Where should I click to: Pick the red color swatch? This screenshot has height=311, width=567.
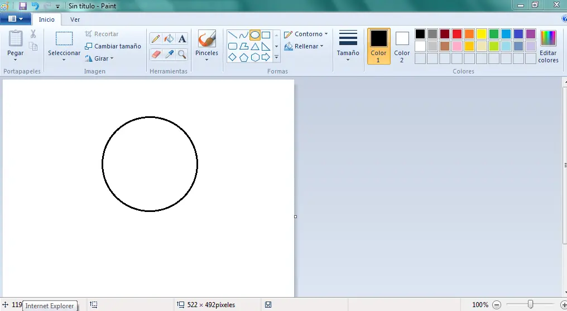[457, 34]
